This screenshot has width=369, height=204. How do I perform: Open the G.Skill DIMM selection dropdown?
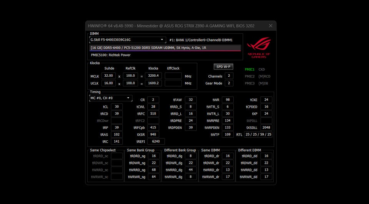tap(128, 40)
